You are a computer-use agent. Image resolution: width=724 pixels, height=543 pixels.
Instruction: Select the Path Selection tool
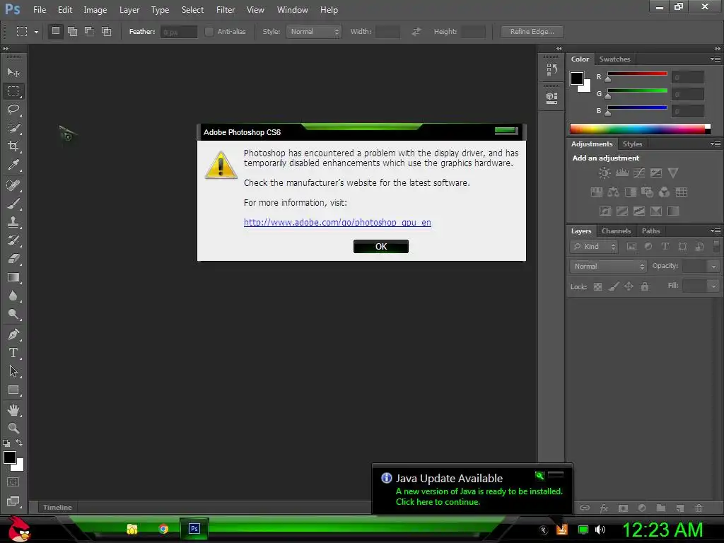tap(13, 371)
